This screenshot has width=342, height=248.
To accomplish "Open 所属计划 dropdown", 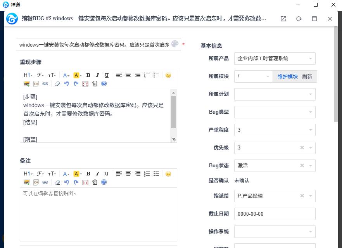I will point(275,94).
